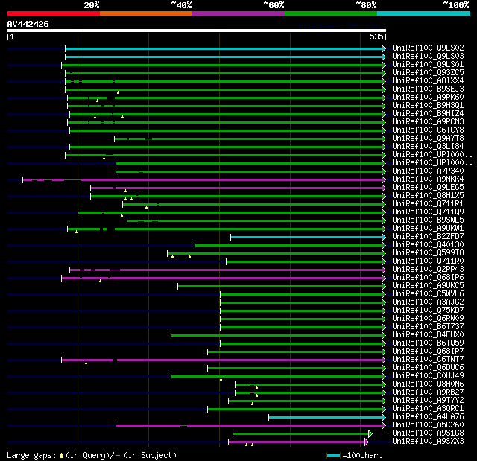This screenshot has height=461, width=477.
Task: Click the UniRef100_Q8H0N6 label
Action: [x=428, y=384]
